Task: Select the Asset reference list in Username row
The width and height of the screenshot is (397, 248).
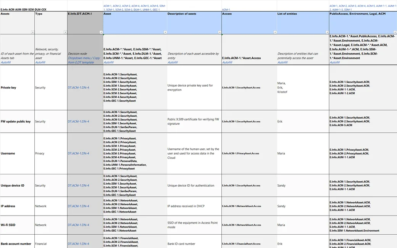Action: (x=135, y=153)
